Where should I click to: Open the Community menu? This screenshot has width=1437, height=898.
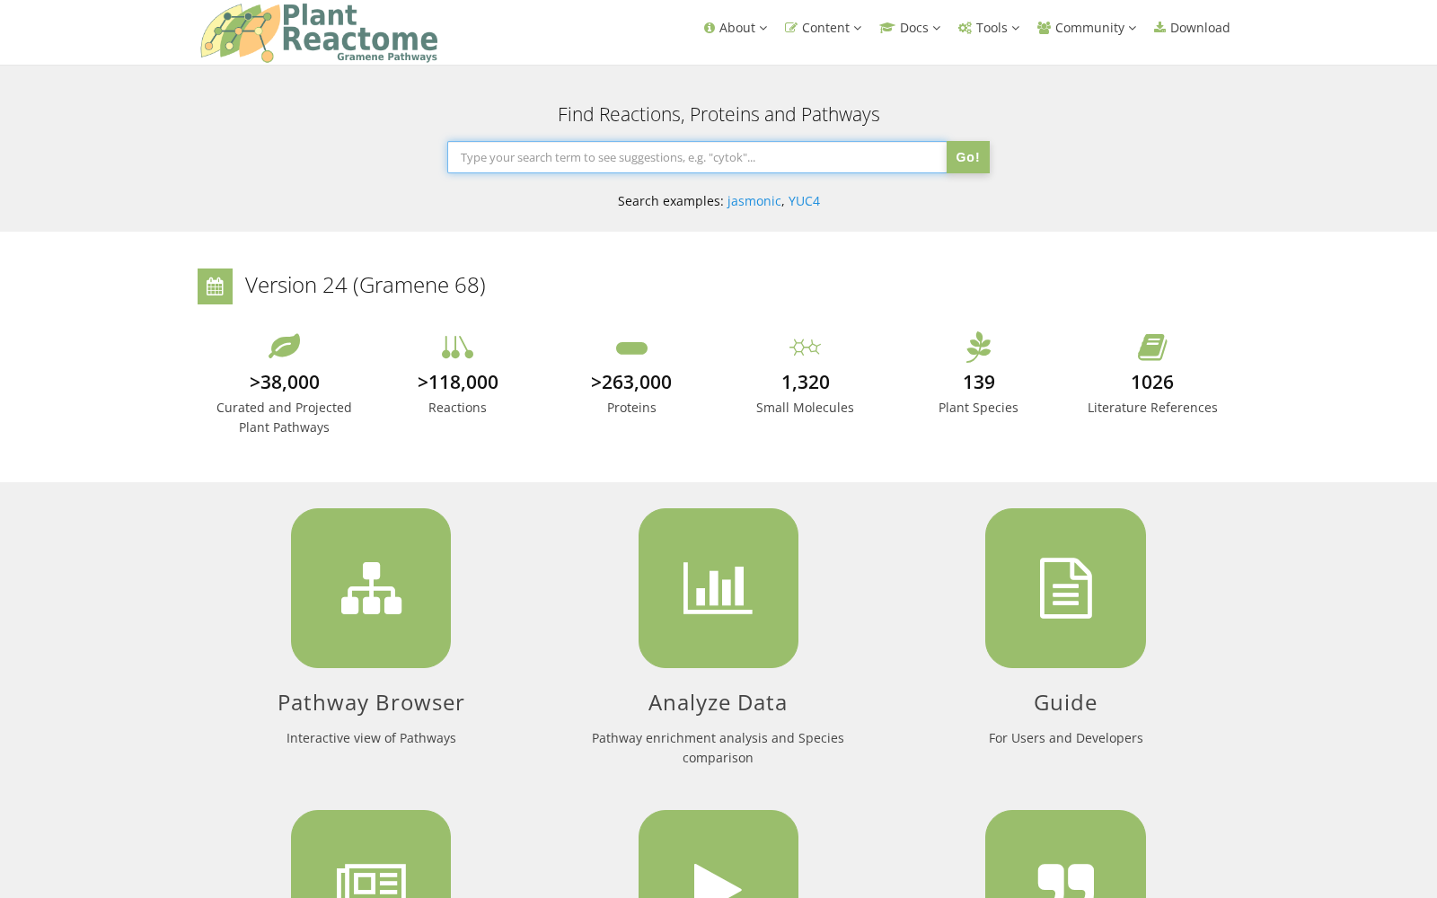[1087, 28]
